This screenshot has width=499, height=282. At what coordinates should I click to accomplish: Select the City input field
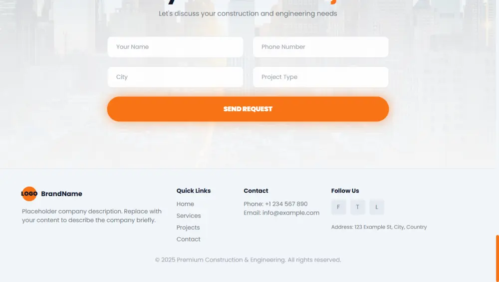[x=175, y=77]
